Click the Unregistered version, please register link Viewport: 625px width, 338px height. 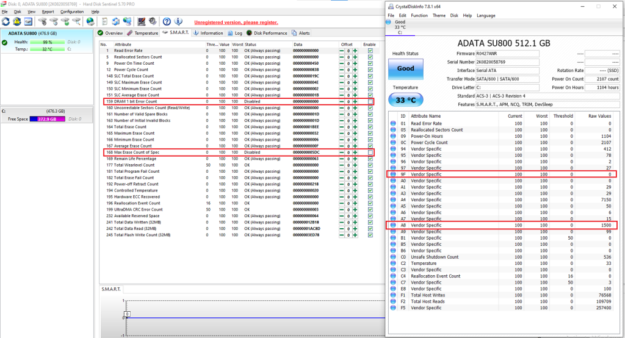pyautogui.click(x=236, y=23)
